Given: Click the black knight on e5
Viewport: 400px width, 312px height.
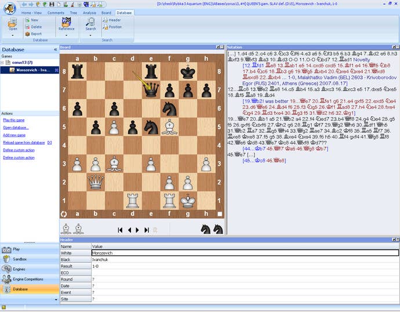Looking at the screenshot, I should coord(151,127).
